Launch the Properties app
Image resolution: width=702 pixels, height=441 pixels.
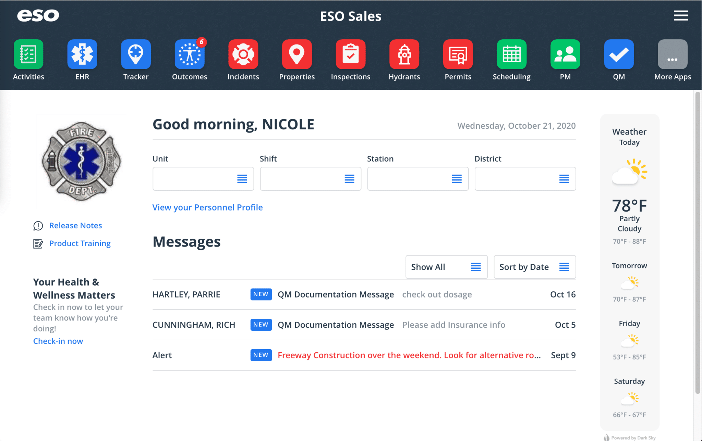pos(297,54)
